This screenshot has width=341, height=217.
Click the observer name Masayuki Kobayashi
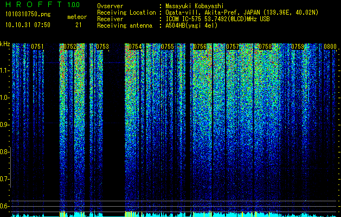pos(195,6)
